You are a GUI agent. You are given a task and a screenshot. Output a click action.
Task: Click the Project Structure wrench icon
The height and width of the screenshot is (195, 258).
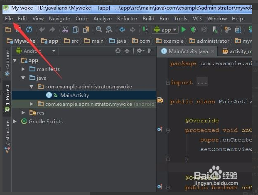click(x=228, y=30)
